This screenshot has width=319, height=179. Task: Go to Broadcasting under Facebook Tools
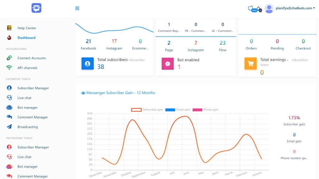click(27, 127)
